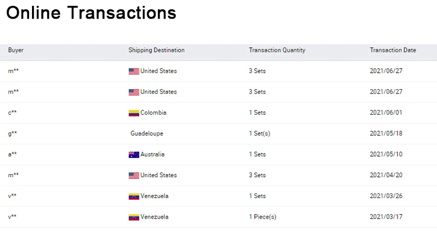The width and height of the screenshot is (437, 233).
Task: Select the 2021/05/10 date cell
Action: tap(386, 154)
